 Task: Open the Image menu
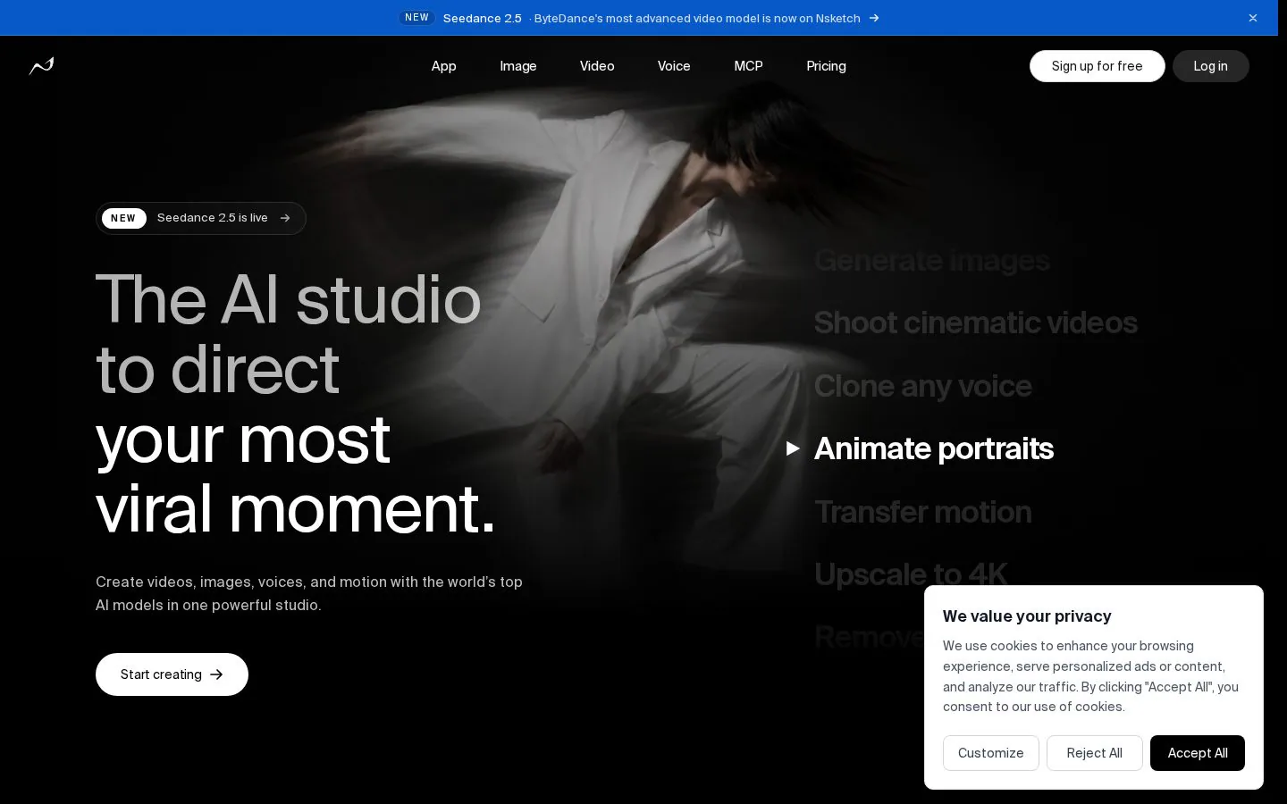518,66
